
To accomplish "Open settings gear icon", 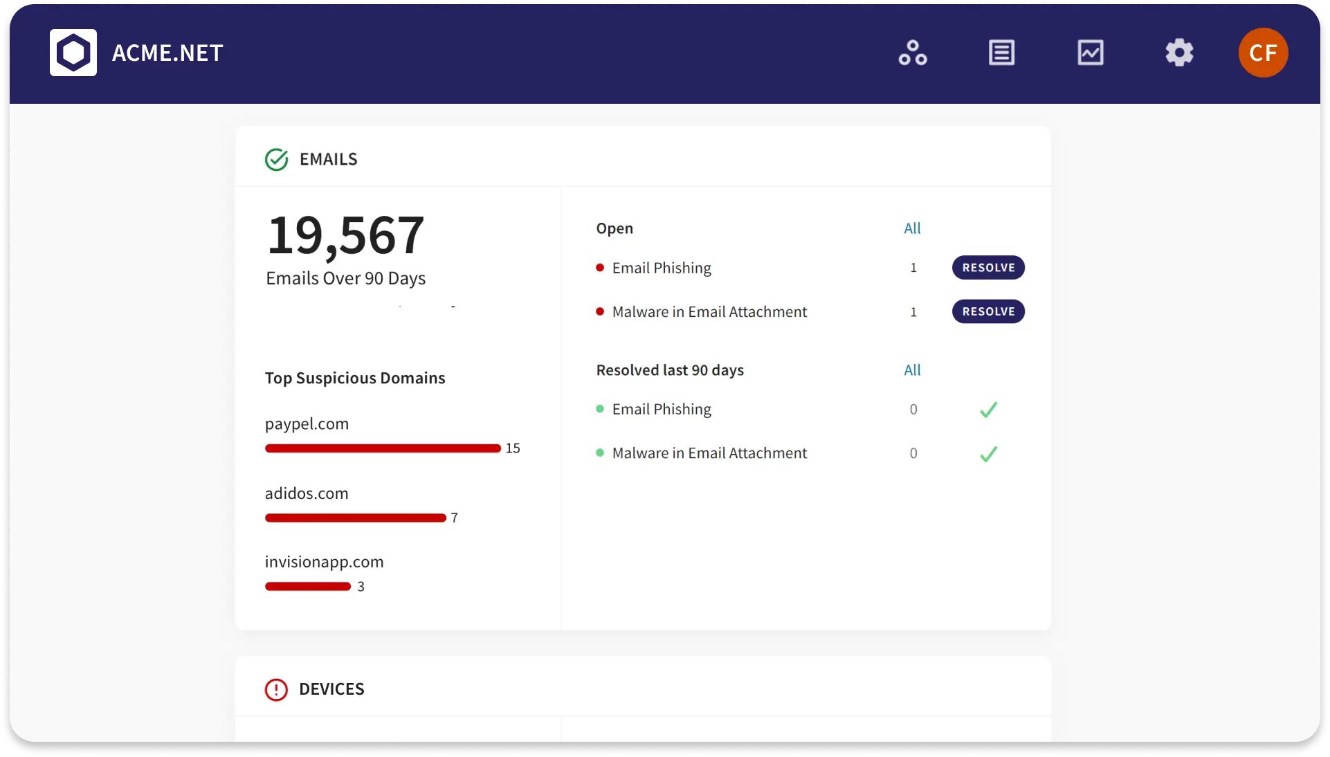I will click(1179, 53).
